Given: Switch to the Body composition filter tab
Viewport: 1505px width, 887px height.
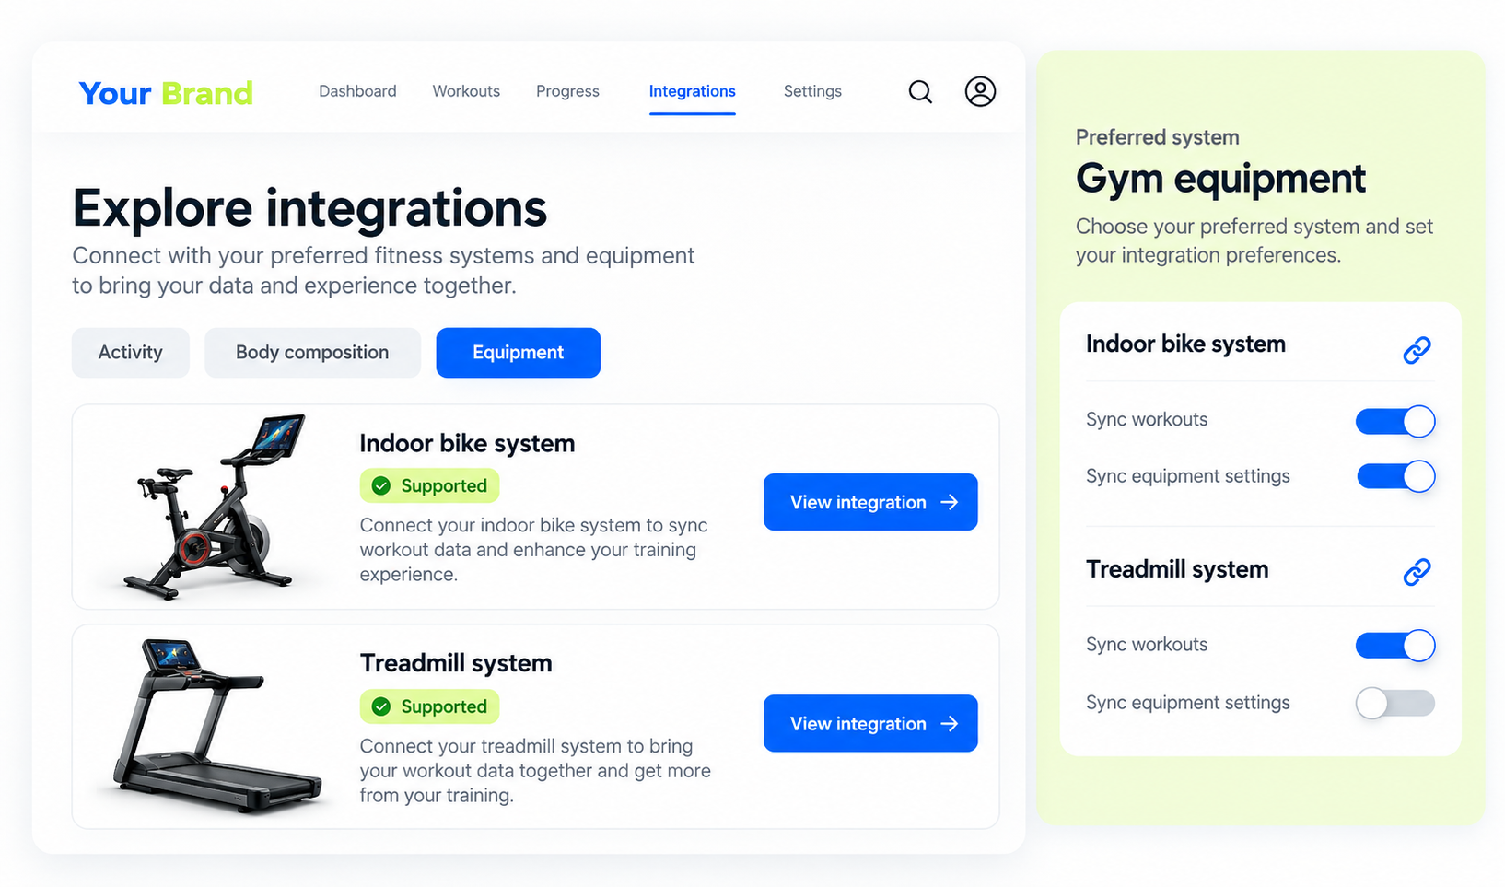Looking at the screenshot, I should pos(312,353).
